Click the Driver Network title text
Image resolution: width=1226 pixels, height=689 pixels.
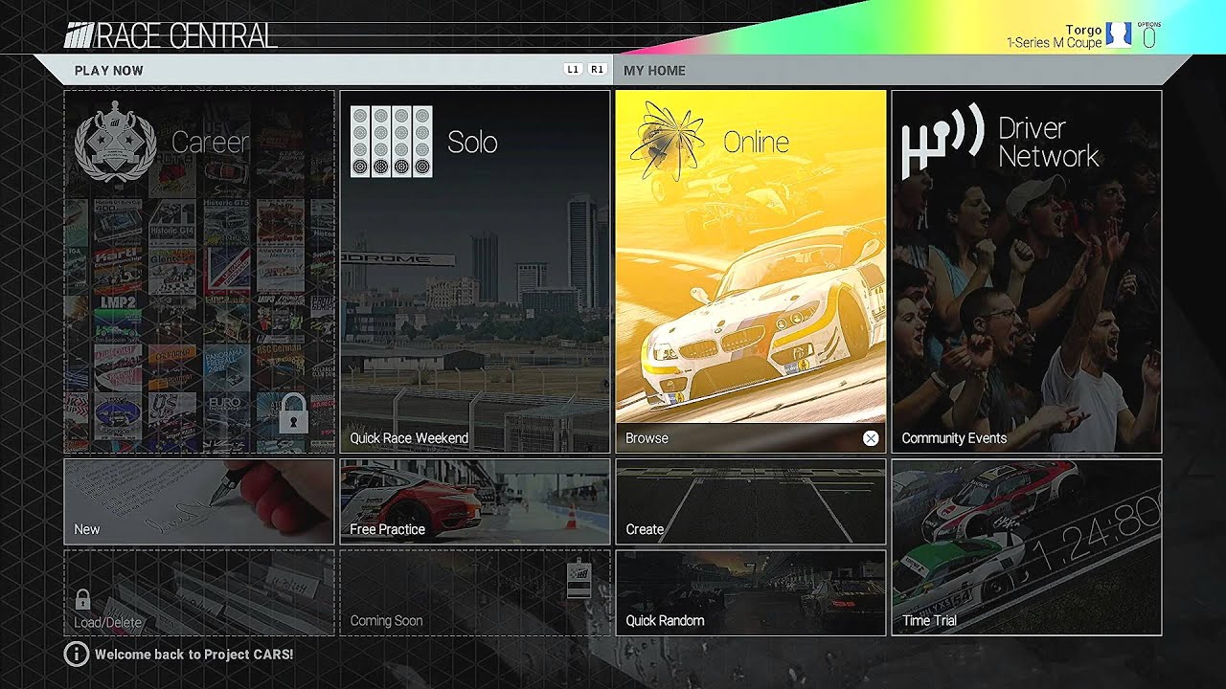pos(1049,142)
